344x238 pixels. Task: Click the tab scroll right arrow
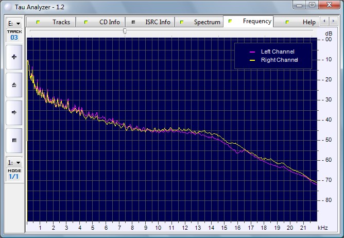click(x=332, y=22)
